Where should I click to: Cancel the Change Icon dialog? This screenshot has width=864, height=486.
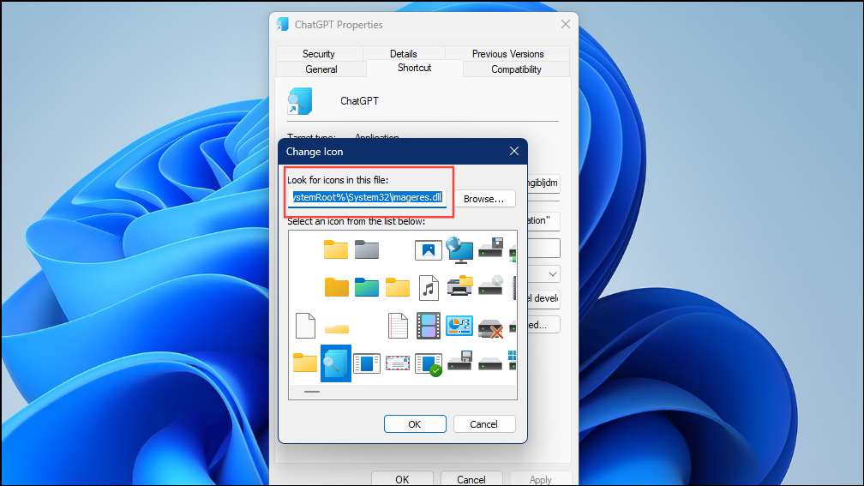[483, 423]
